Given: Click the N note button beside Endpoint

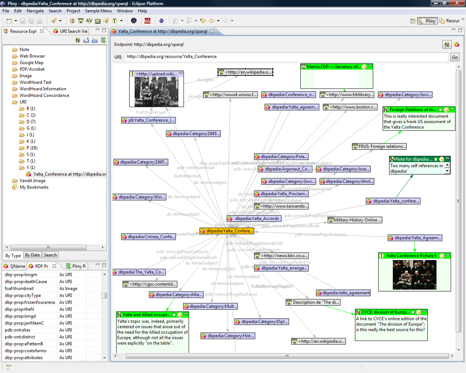Looking at the screenshot, I should (x=447, y=45).
